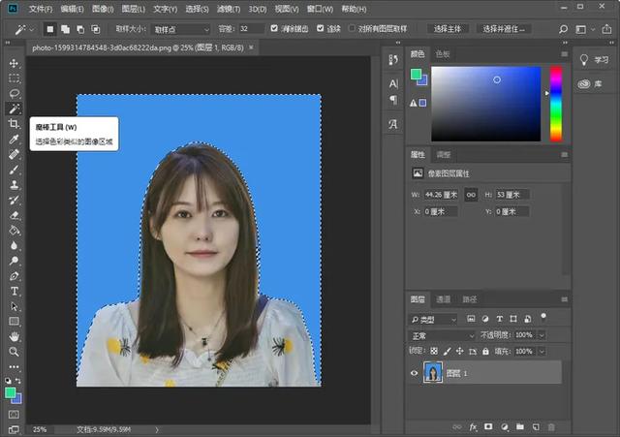Image resolution: width=620 pixels, height=437 pixels.
Task: Select the Move tool
Action: (x=14, y=63)
